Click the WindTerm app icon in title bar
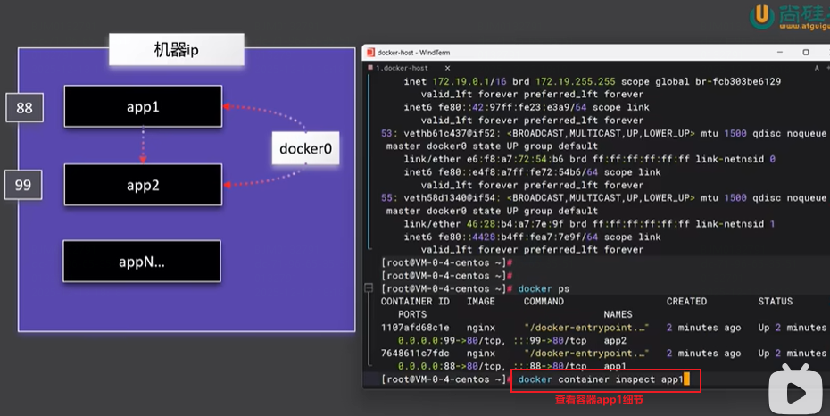Viewport: 830px width, 416px height. pos(370,53)
